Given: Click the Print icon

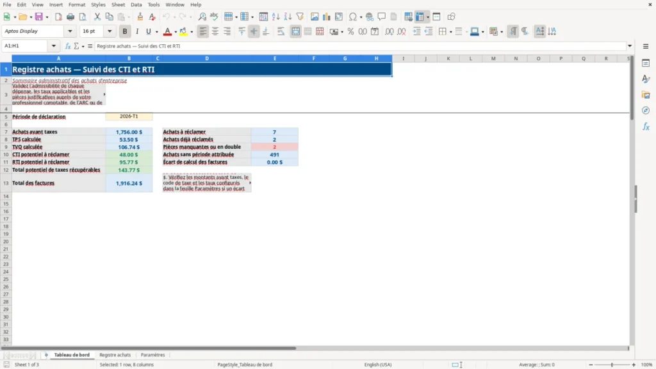Looking at the screenshot, I should pyautogui.click(x=70, y=17).
